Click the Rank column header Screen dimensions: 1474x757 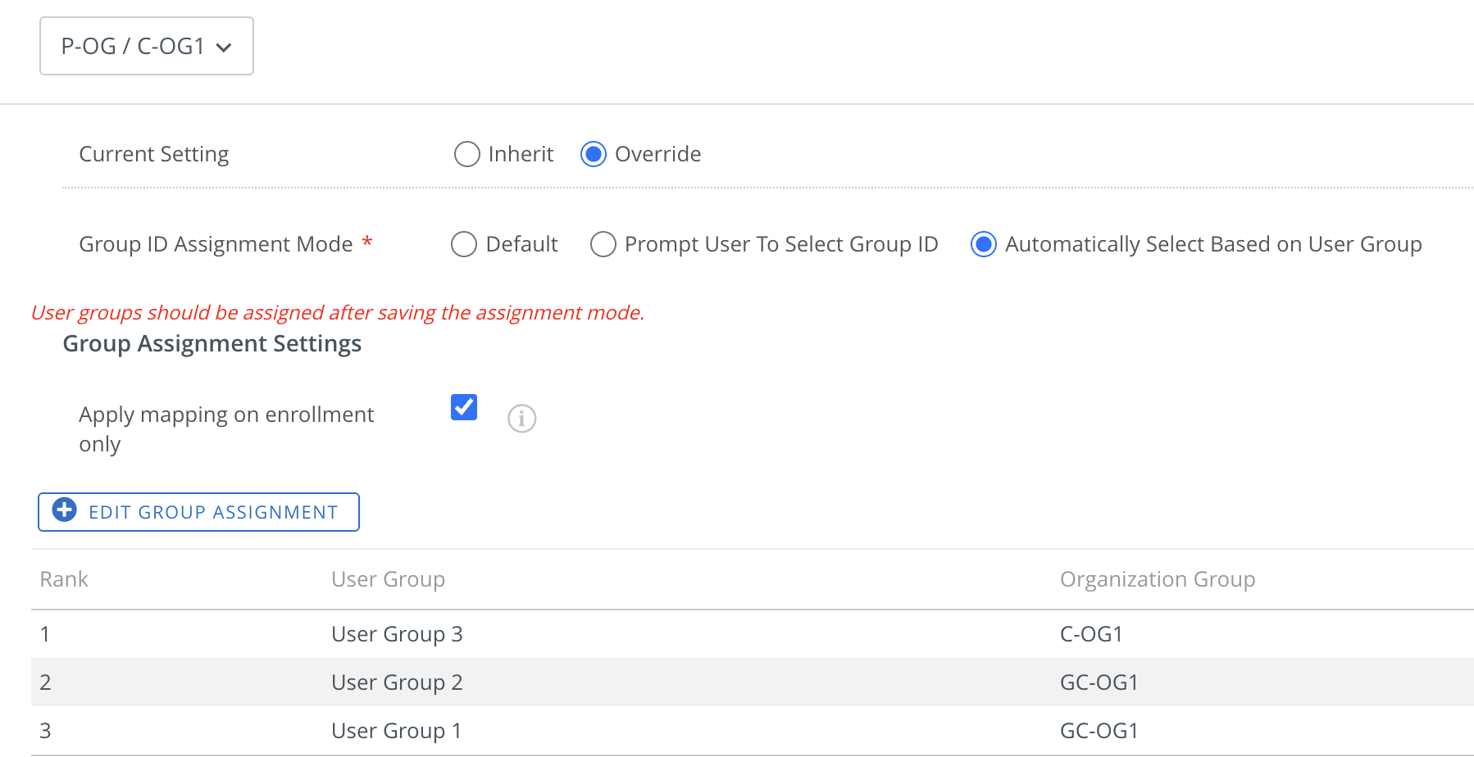coord(64,579)
